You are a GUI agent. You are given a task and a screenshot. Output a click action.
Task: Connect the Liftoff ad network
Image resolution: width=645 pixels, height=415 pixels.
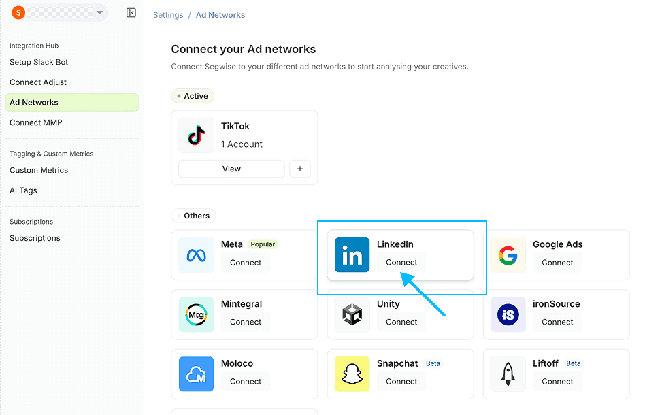[x=557, y=381]
